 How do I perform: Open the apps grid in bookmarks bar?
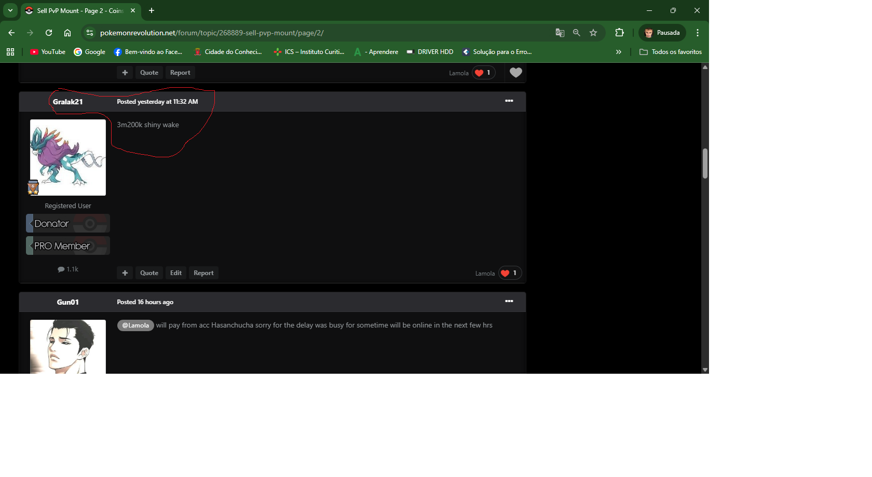click(x=10, y=52)
